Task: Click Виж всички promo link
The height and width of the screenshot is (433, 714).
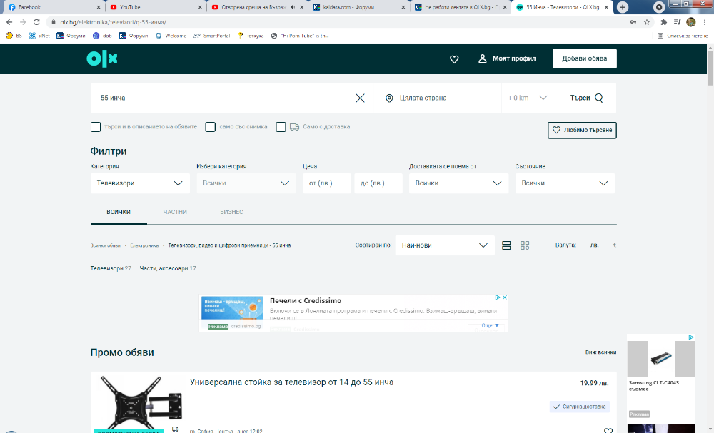Action: [600, 352]
